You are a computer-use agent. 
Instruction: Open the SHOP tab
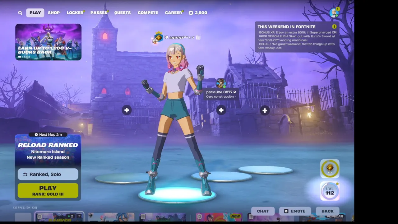click(x=54, y=13)
